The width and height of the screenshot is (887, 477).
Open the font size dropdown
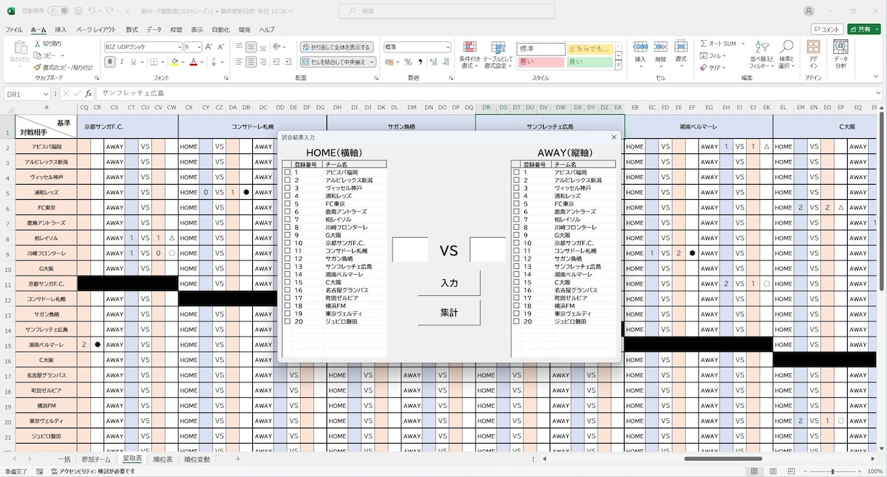[198, 47]
